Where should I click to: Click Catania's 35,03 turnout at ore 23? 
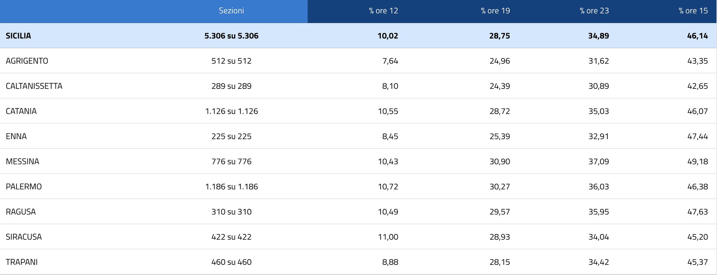[x=598, y=111]
